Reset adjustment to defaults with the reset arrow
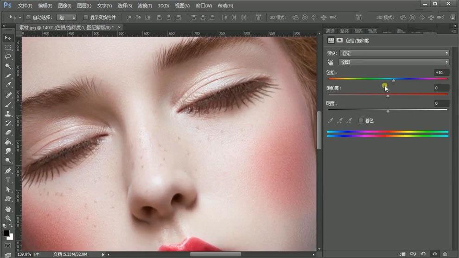459x258 pixels. 423,254
